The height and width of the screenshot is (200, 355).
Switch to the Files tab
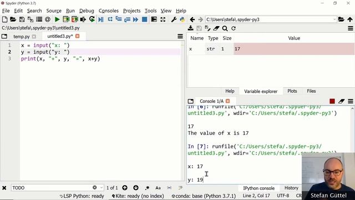click(311, 91)
